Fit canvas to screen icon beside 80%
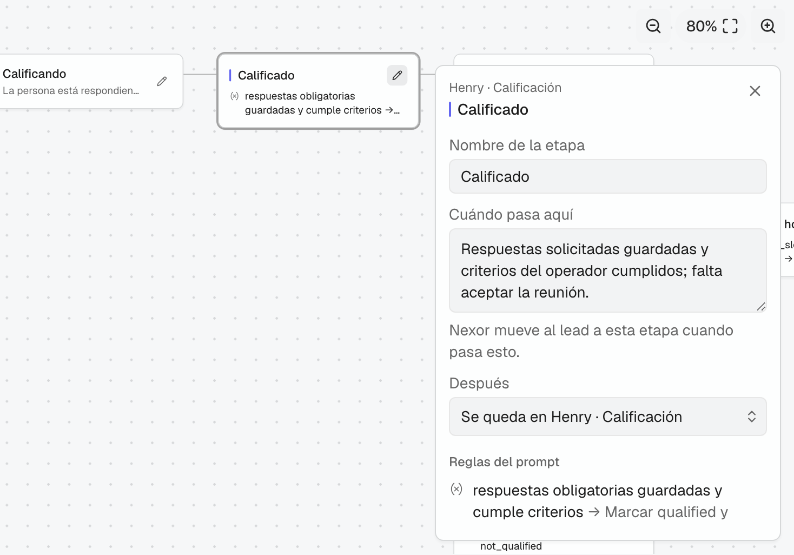Screen dimensions: 794x555 (x=730, y=26)
